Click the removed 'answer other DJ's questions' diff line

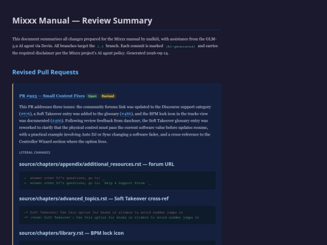tap(64, 178)
